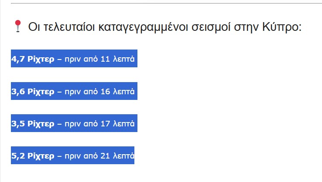The image size is (322, 182).
Task: Click the horizontal divider line above the heading
Action: pos(166,3)
